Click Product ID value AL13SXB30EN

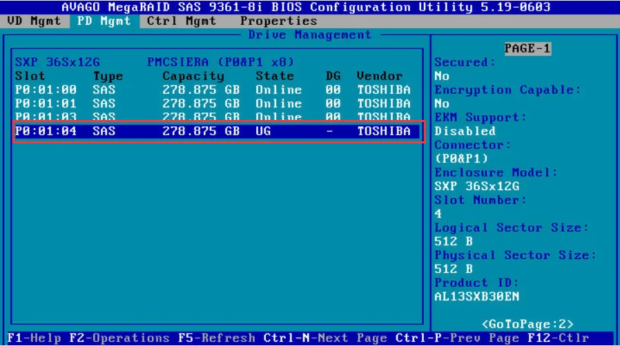click(x=476, y=296)
